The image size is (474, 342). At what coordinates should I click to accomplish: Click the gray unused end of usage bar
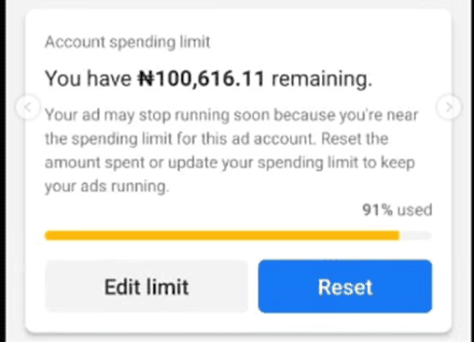point(415,235)
